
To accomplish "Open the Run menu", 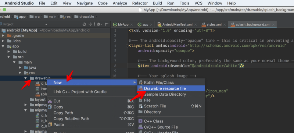I will coord(171,3).
